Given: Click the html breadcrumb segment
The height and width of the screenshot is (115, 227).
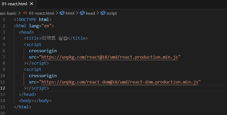Looking at the screenshot, I should tap(70, 13).
